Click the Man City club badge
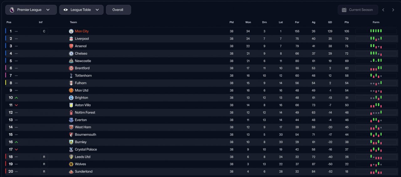Image resolution: width=401 pixels, height=177 pixels. (71, 31)
